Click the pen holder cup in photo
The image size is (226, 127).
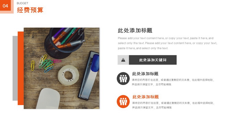[64, 43]
